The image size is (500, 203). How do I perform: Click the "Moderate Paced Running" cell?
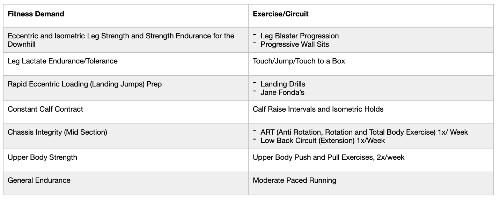pos(294,180)
